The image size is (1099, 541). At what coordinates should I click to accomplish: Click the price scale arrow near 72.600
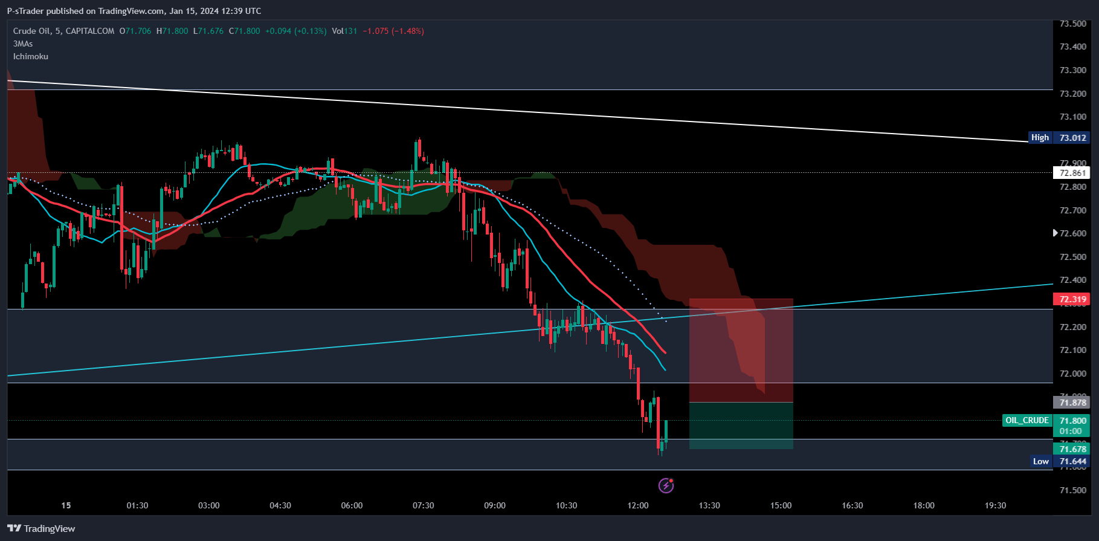(x=1055, y=233)
